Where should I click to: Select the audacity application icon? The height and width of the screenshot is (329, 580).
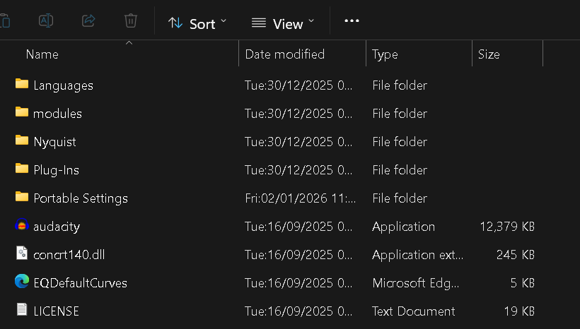point(22,226)
